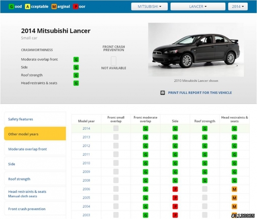
Task: Click Moderate overlap front G rating badge
Action: [76, 59]
